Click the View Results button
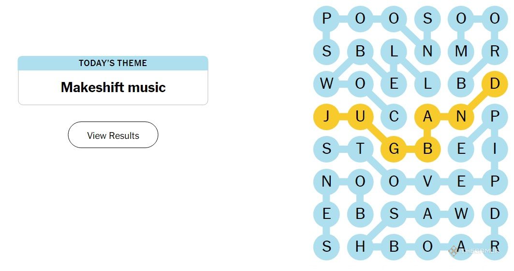This screenshot has height=271, width=514. [113, 135]
